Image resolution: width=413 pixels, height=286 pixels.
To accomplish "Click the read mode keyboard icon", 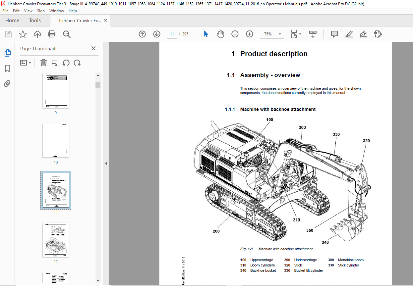I will (313, 34).
